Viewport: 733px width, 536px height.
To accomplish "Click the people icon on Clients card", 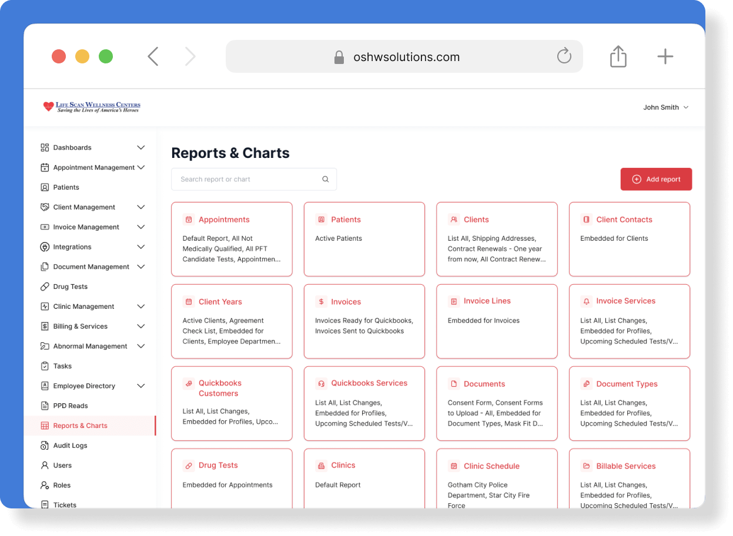I will click(454, 220).
